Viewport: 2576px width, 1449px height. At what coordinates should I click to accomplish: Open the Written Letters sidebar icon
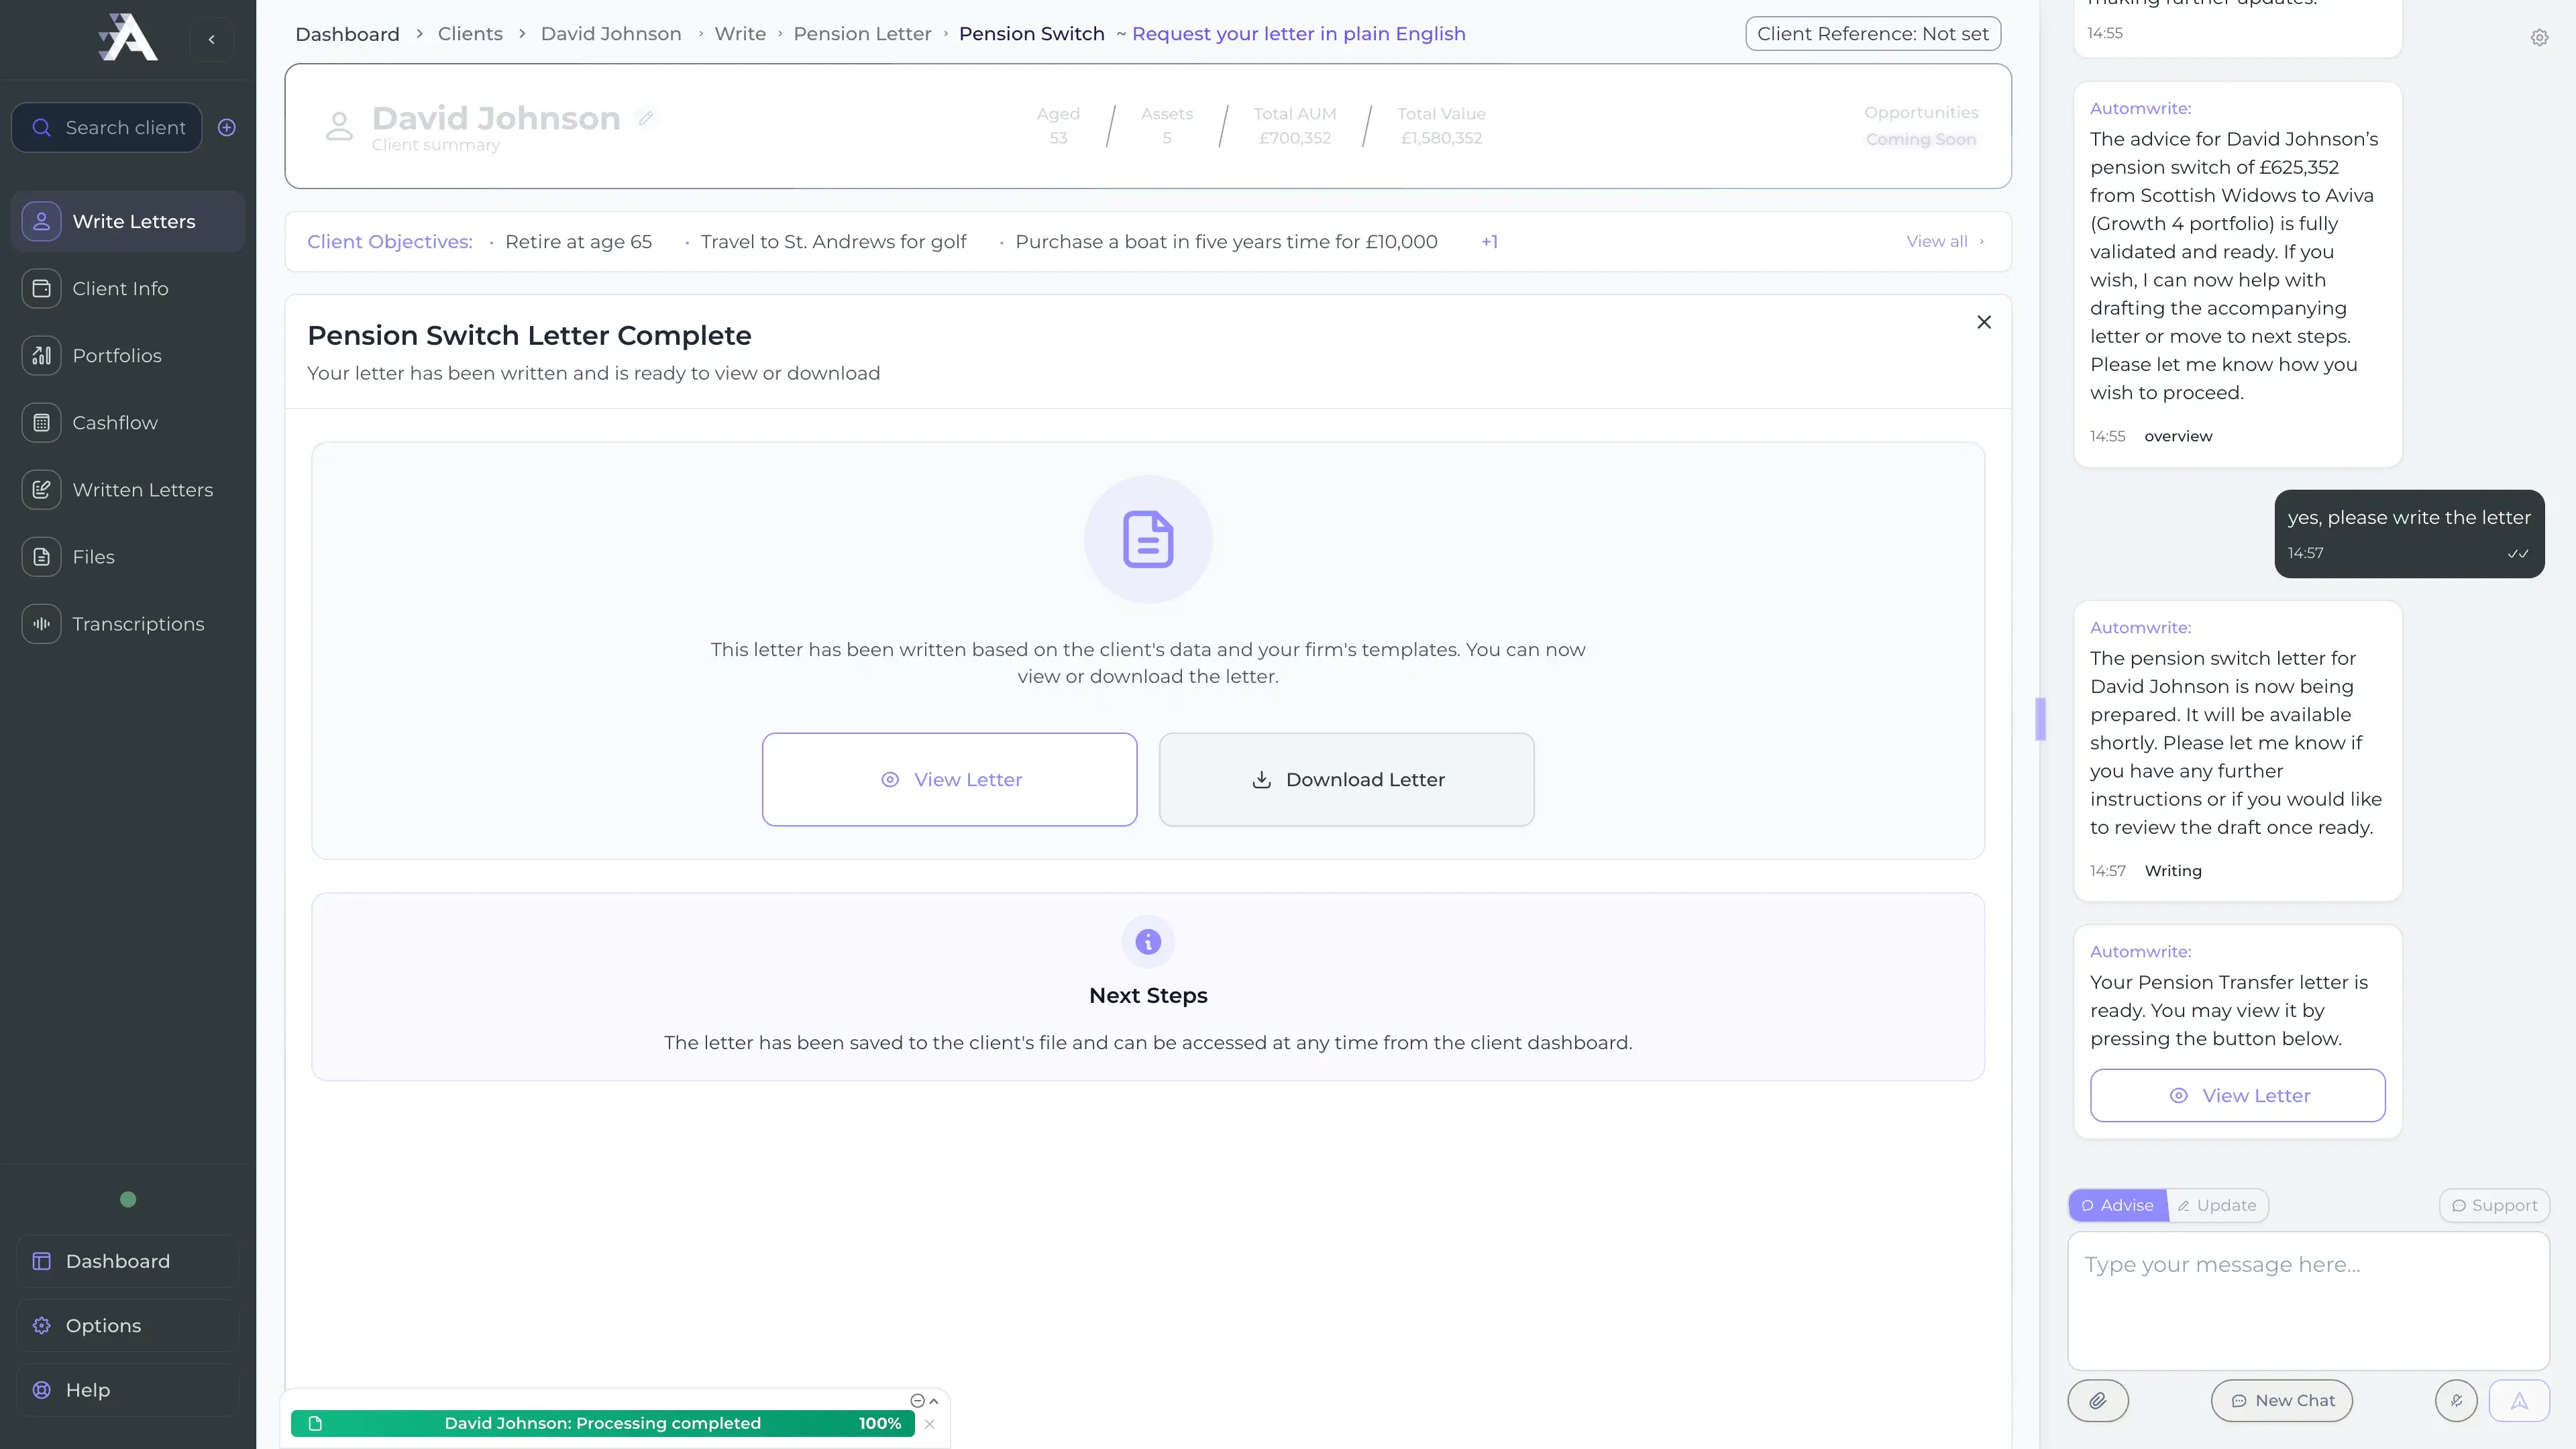[41, 489]
